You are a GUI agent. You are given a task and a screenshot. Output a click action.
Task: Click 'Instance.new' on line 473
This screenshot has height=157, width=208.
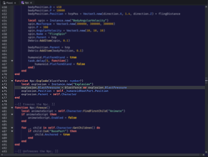pos(61,84)
